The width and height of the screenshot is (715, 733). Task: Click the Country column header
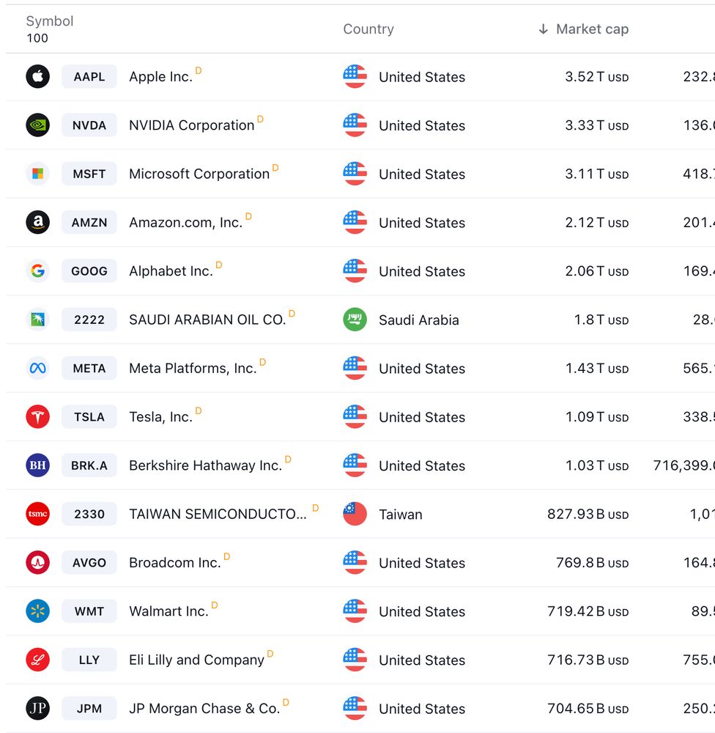tap(368, 29)
